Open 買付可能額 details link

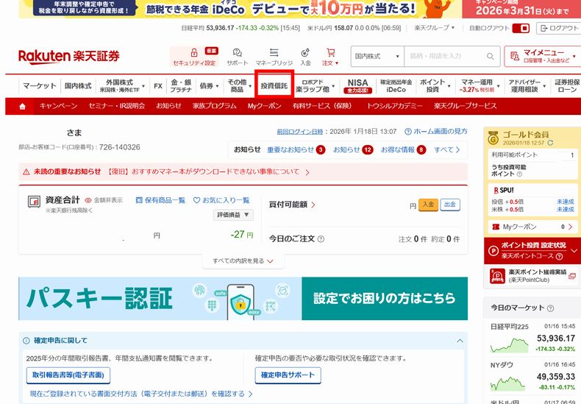point(292,205)
